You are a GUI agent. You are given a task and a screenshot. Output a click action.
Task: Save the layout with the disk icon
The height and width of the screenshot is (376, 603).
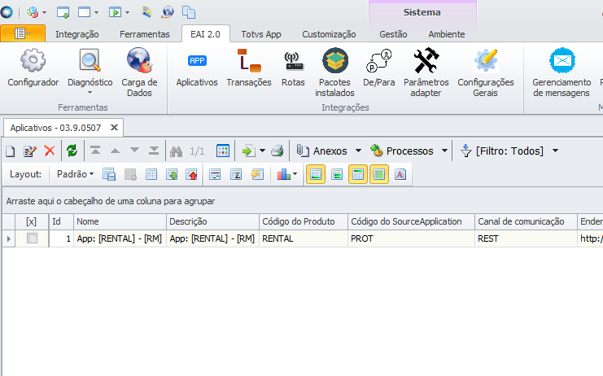click(x=109, y=174)
